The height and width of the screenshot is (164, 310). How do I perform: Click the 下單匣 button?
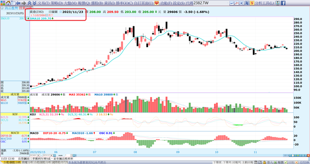217,162
